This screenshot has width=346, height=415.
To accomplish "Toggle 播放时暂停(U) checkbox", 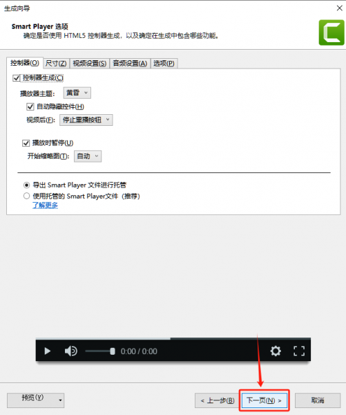I will (x=26, y=143).
